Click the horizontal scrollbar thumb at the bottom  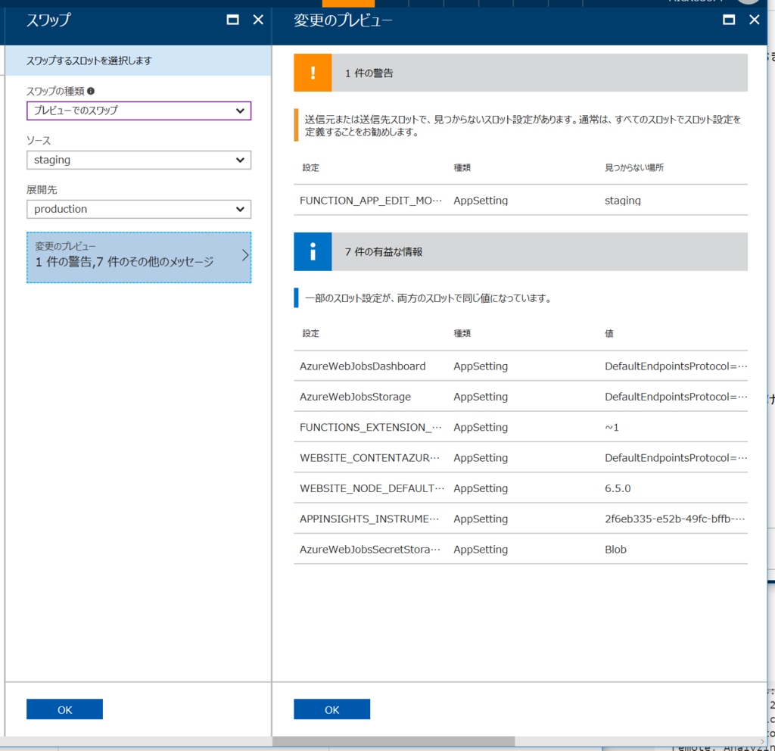tap(394, 742)
